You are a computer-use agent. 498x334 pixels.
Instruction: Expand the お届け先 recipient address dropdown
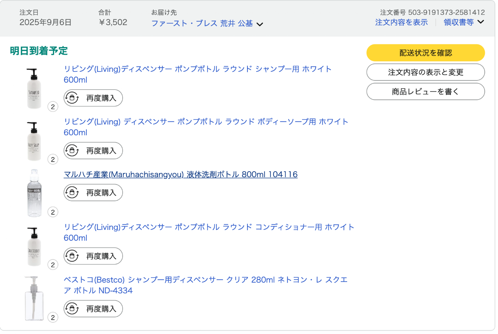point(207,24)
